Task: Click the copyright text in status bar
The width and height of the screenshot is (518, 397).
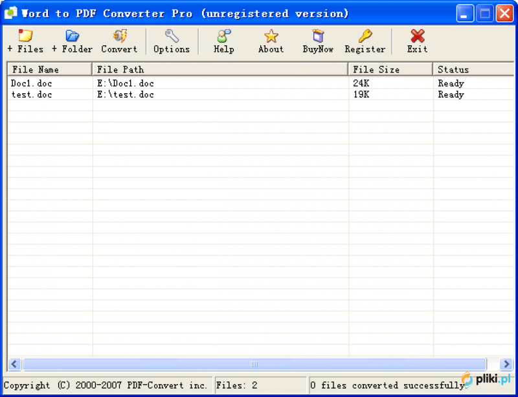Action: pyautogui.click(x=106, y=385)
